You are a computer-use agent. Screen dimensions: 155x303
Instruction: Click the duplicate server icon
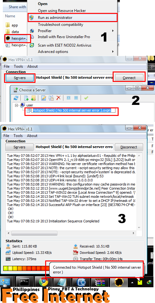pyautogui.click(x=51, y=98)
